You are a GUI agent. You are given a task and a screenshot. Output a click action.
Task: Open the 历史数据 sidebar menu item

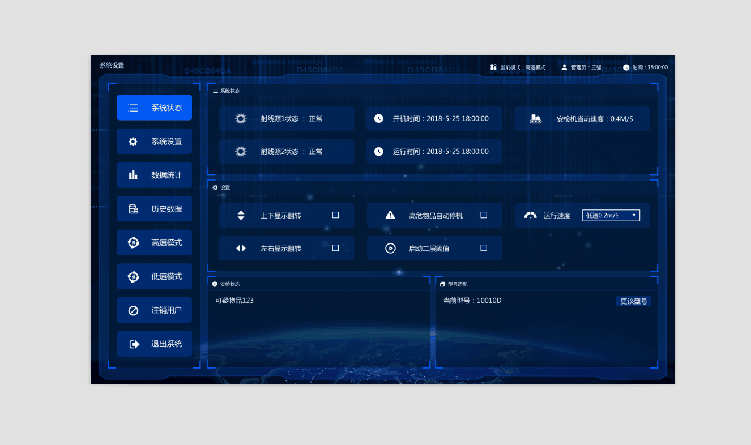154,209
